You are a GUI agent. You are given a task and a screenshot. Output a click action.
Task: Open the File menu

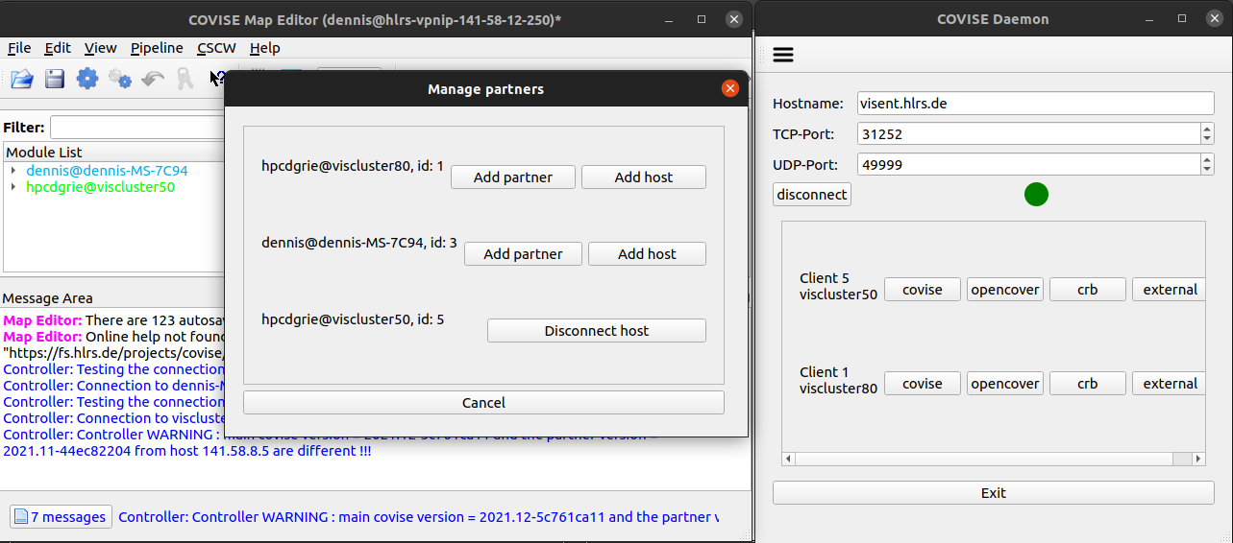click(19, 48)
